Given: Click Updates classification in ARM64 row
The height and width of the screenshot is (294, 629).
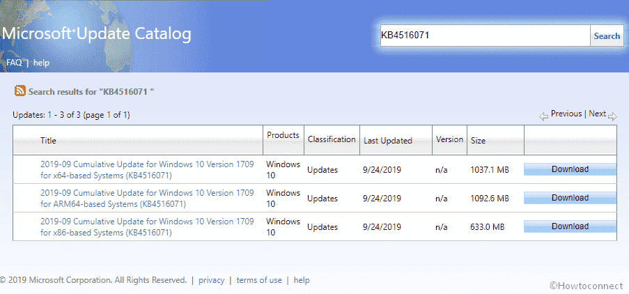Looking at the screenshot, I should click(323, 198).
